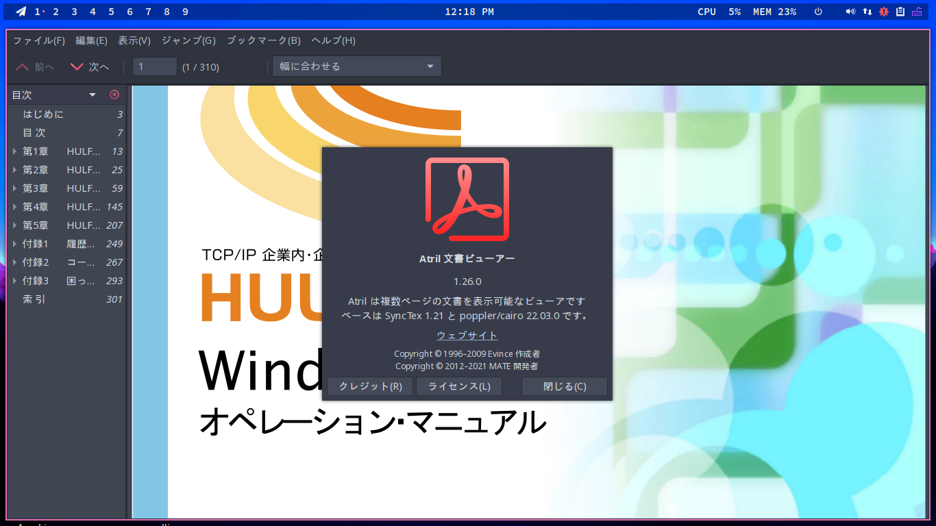This screenshot has width=936, height=526.
Task: Click the launcher arrow icon in top bar
Action: [21, 12]
